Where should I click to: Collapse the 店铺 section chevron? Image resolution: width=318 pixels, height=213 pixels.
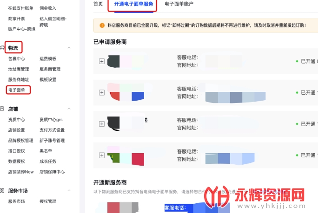(x=69, y=109)
